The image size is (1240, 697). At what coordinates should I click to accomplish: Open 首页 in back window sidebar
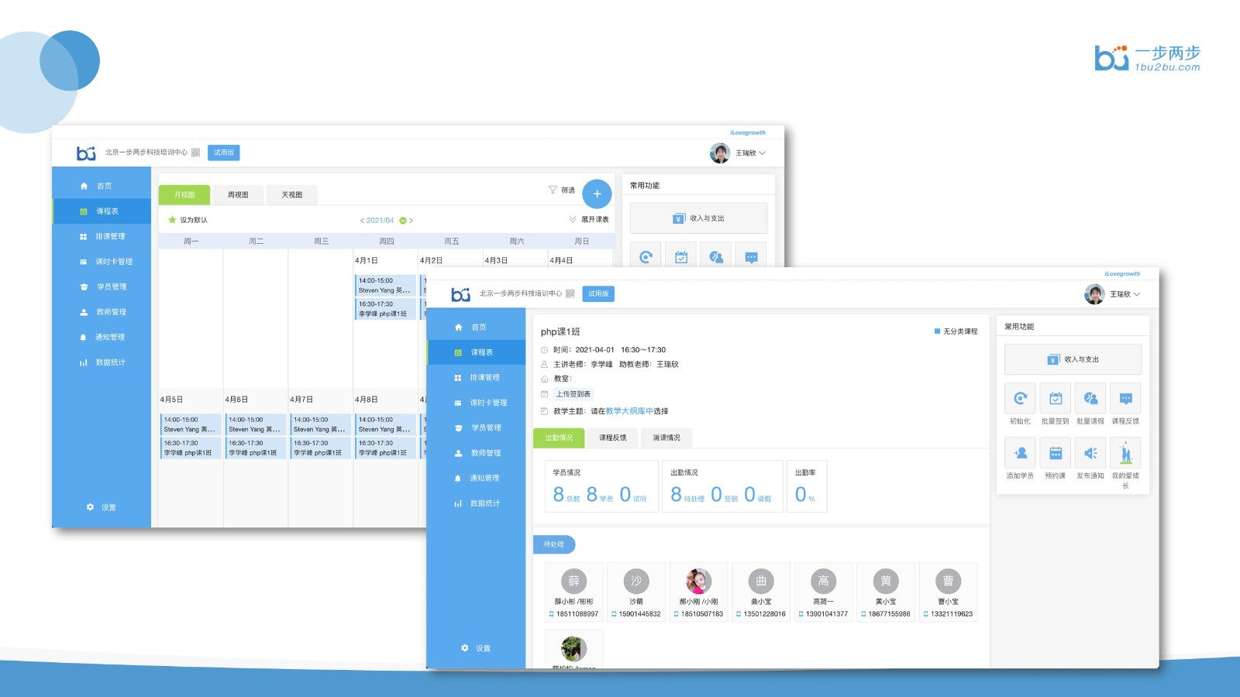click(x=102, y=186)
